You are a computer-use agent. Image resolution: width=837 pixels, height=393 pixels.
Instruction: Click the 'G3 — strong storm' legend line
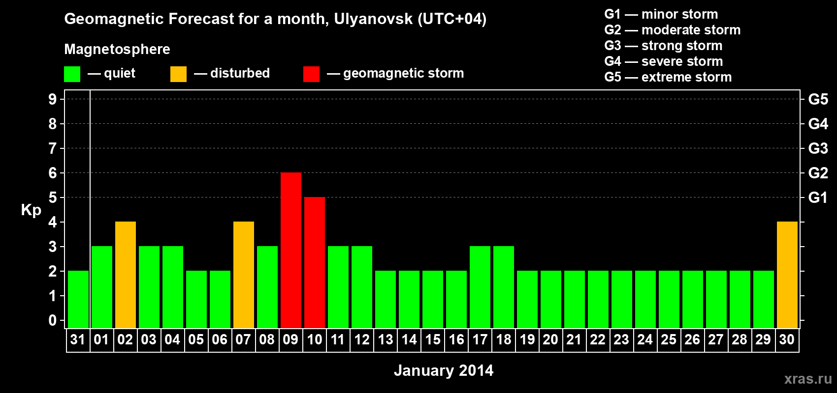click(663, 46)
